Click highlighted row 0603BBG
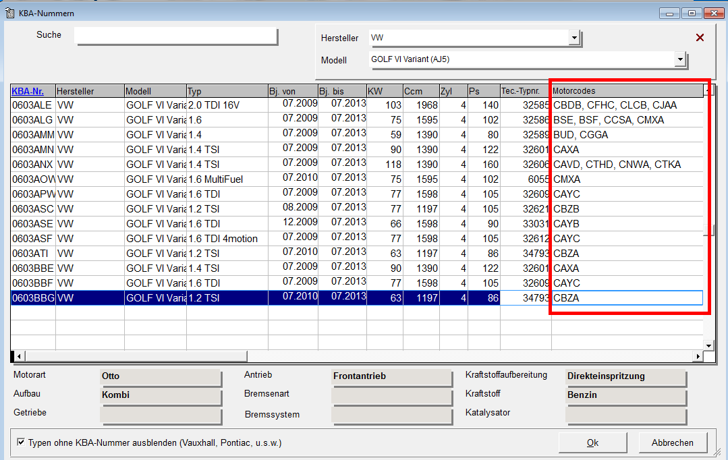The image size is (728, 460). [x=356, y=298]
